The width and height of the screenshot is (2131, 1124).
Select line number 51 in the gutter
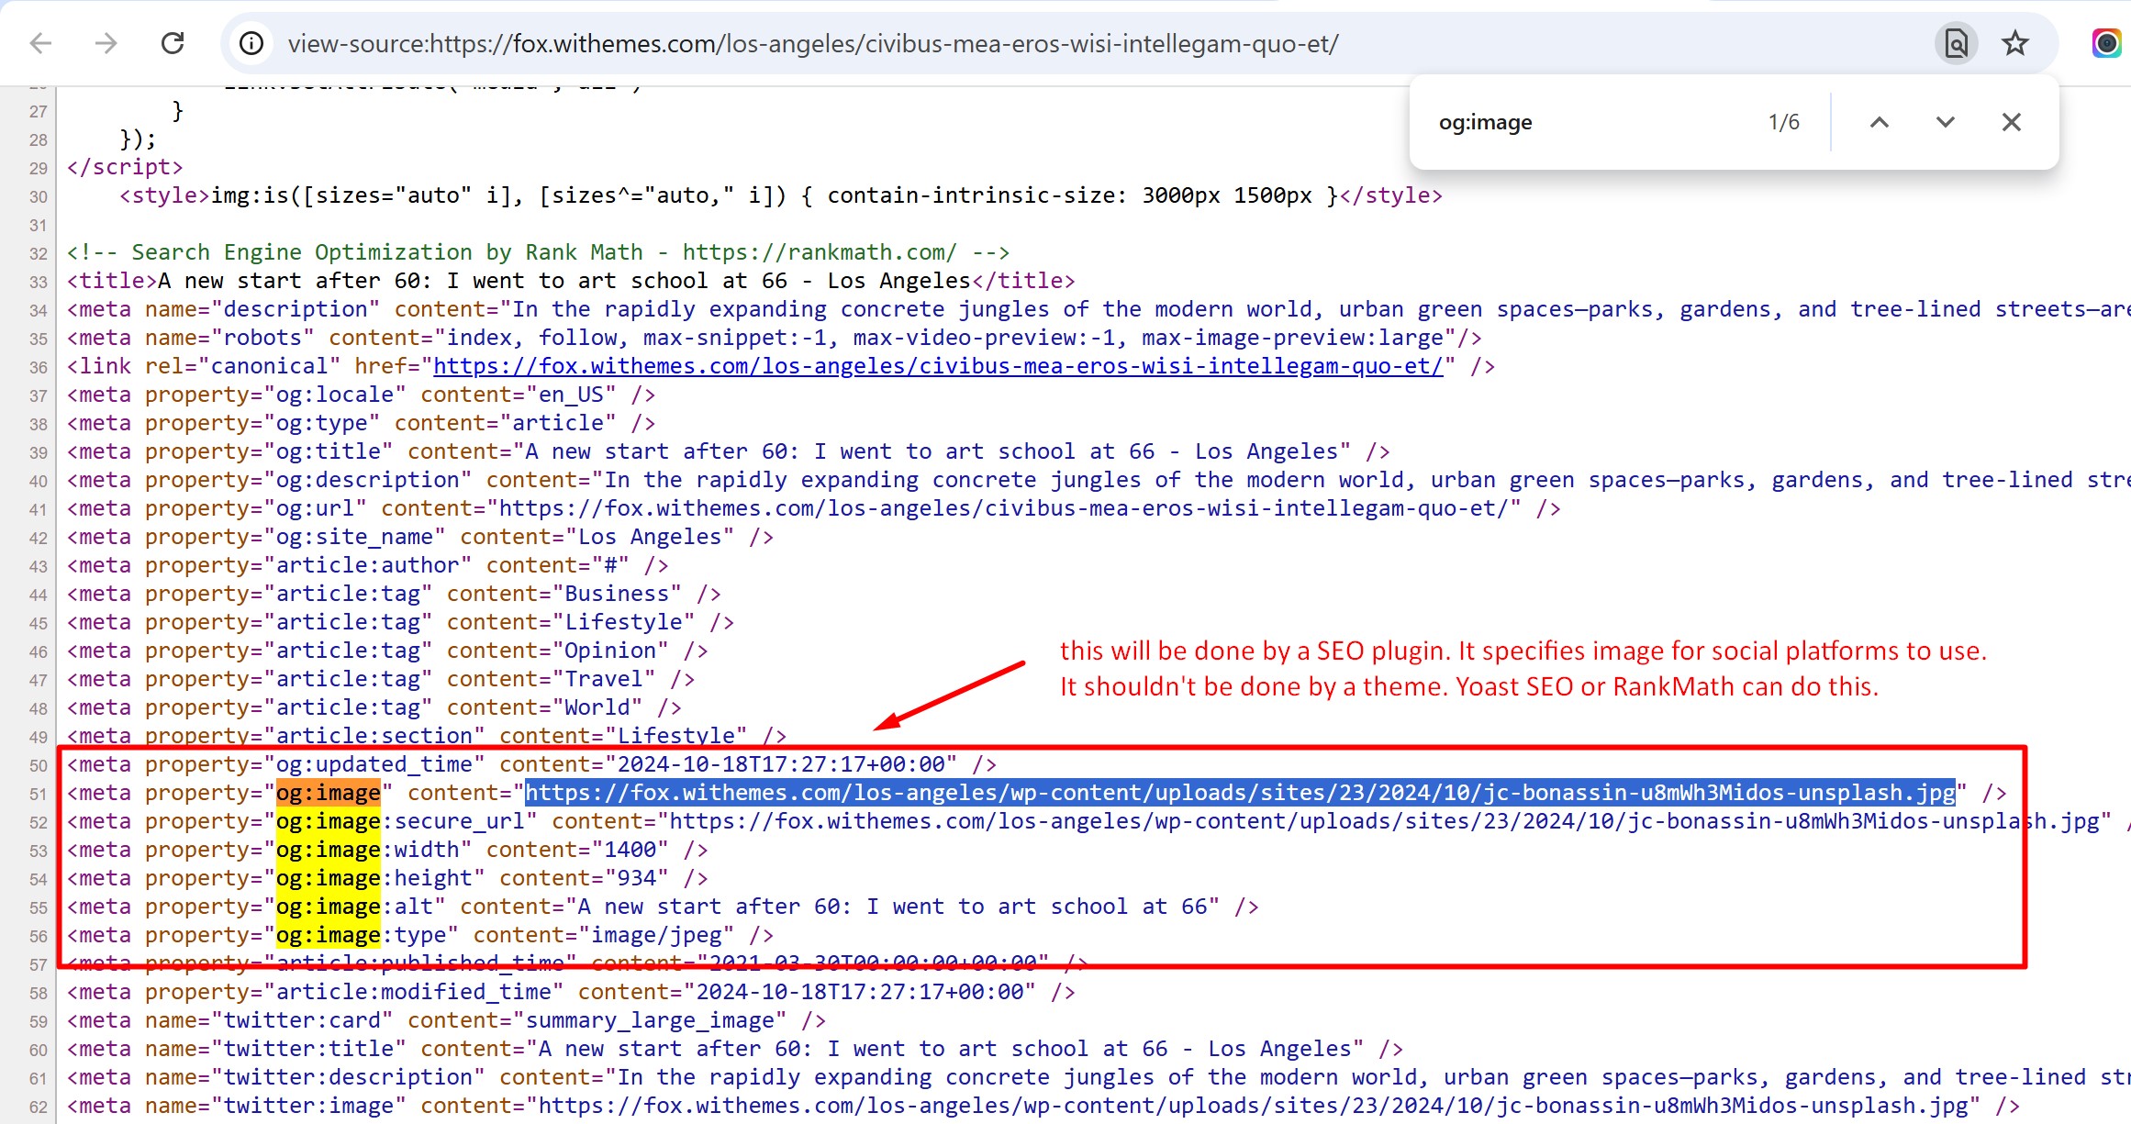point(38,794)
